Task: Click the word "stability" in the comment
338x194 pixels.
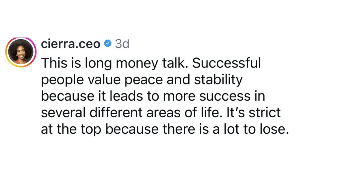Action: click(218, 80)
